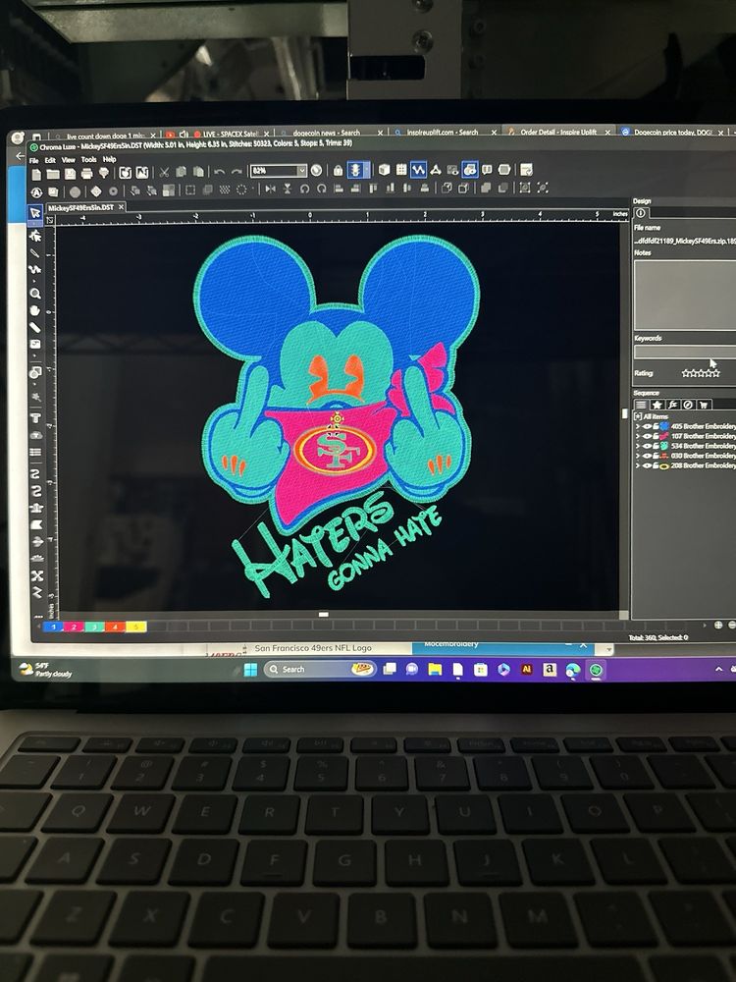
Task: Click the Print icon in toolbar
Action: 85,172
